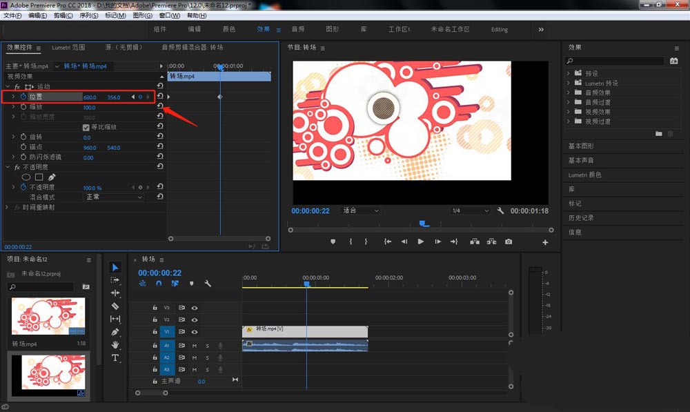Toggle the timeline snap magnet icon
The image size is (690, 412).
(x=159, y=284)
